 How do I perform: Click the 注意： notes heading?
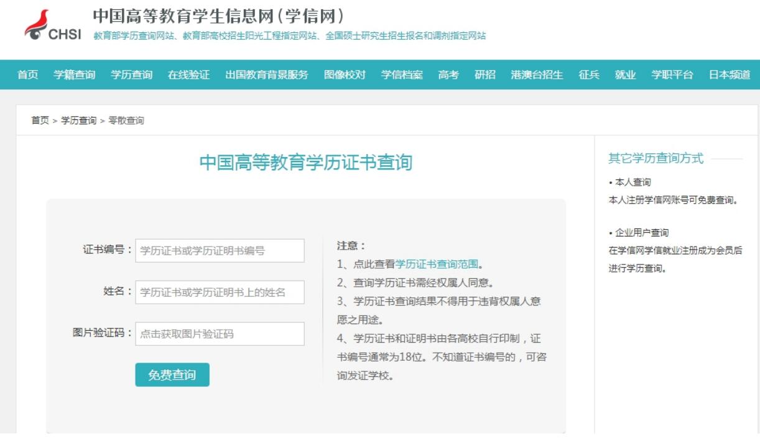tap(351, 246)
